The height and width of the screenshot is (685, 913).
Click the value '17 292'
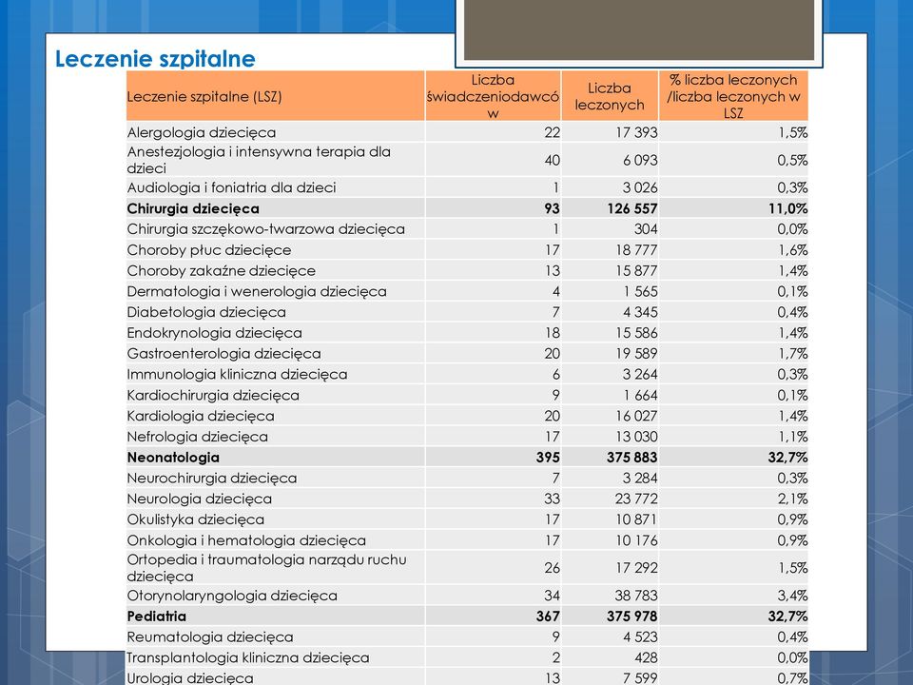click(636, 568)
